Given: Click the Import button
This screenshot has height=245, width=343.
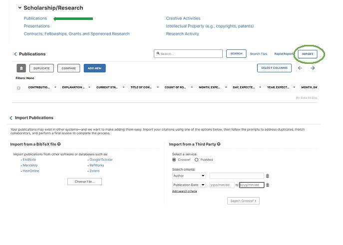Looking at the screenshot, I should pyautogui.click(x=308, y=54).
